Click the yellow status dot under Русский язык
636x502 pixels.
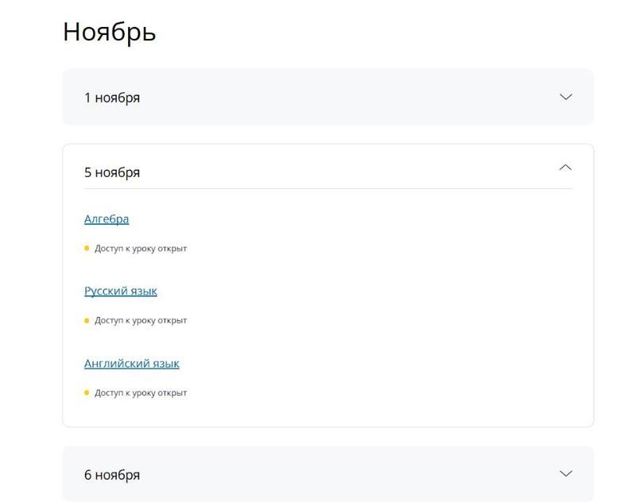[x=87, y=321]
